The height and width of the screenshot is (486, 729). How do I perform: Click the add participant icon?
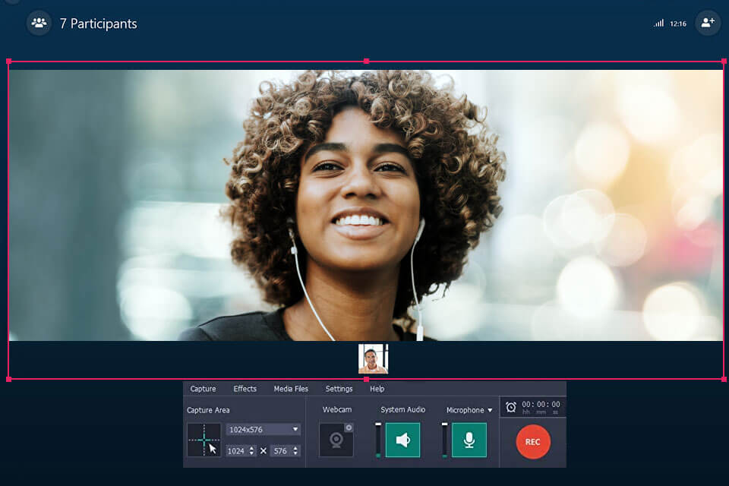click(708, 22)
